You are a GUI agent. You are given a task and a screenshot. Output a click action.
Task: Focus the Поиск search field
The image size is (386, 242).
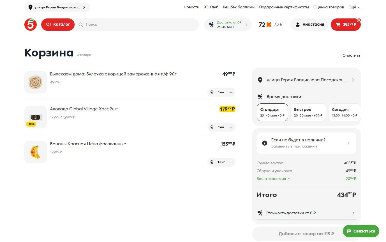point(137,25)
